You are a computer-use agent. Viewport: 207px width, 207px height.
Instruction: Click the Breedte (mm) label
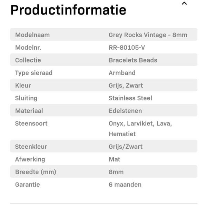[36, 172]
